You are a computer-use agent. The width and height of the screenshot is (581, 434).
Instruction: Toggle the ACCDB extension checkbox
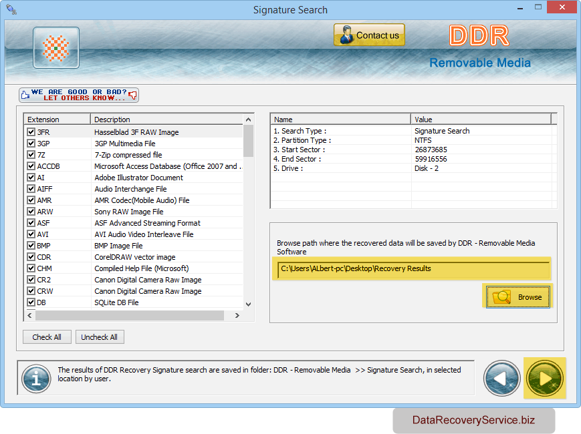(31, 166)
